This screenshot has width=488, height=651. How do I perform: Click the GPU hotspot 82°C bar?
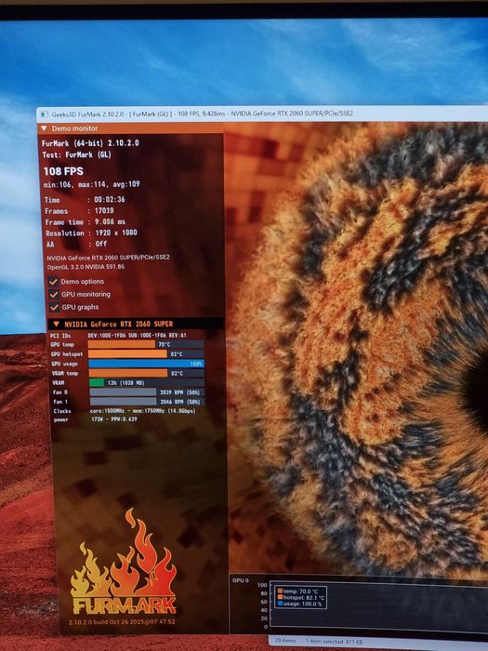[x=146, y=354]
